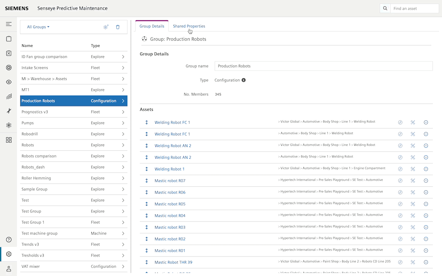Click the explore compass icon beside Welding Robot 1
The width and height of the screenshot is (442, 276).
[x=400, y=169]
